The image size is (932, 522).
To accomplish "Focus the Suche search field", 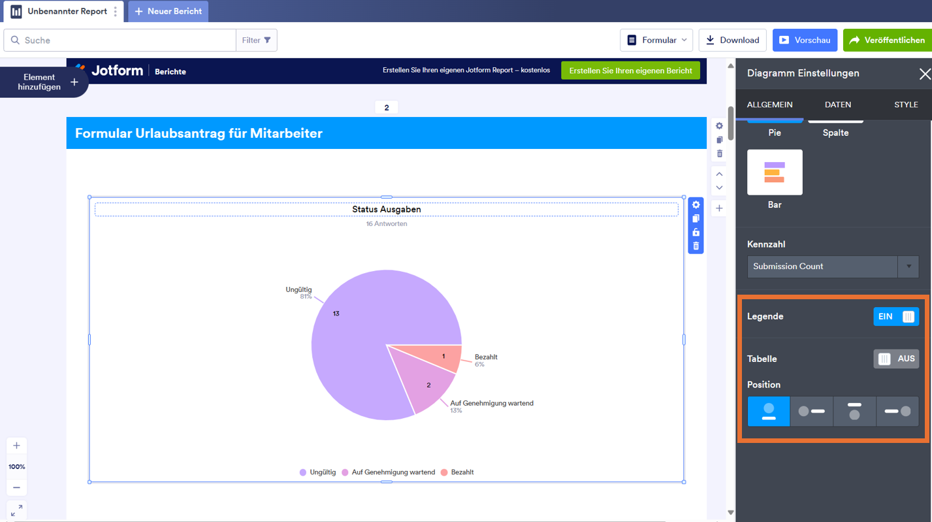I will tap(120, 41).
